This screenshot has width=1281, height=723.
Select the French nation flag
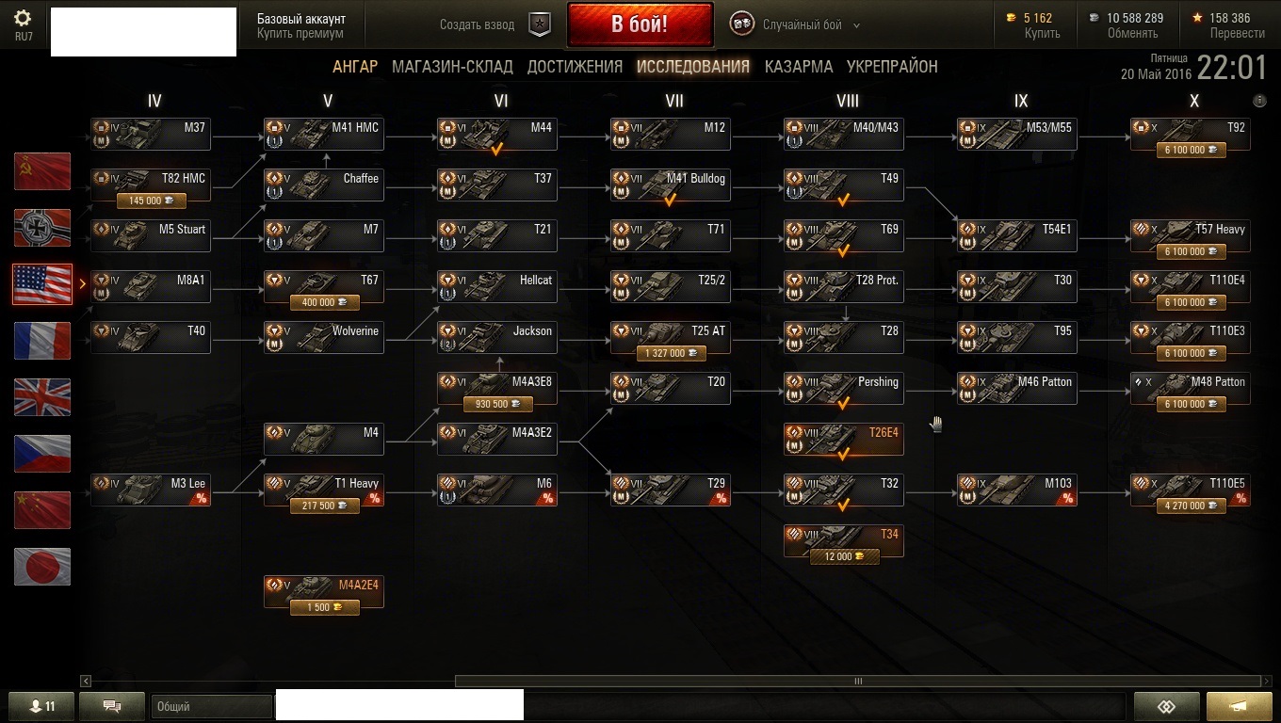(x=42, y=341)
